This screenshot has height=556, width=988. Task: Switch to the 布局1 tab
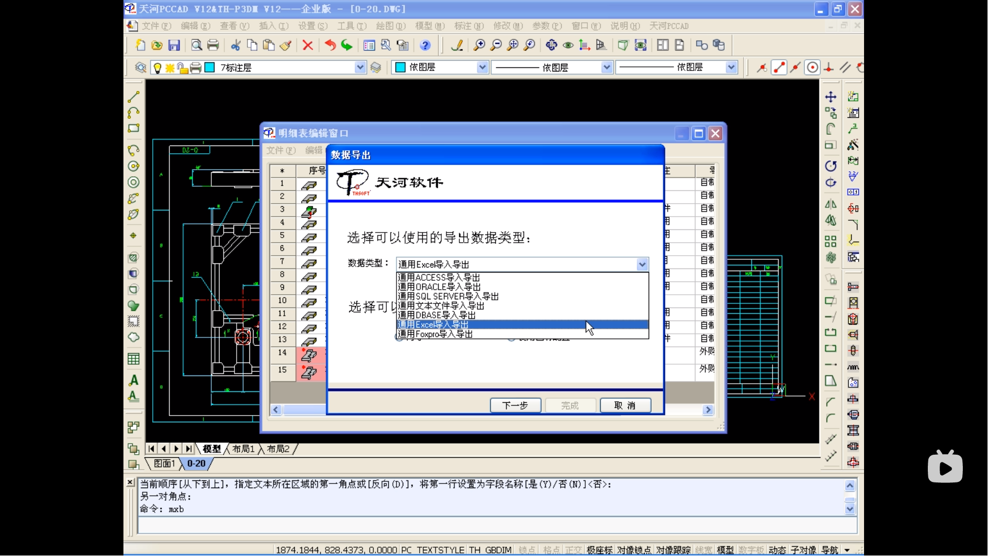coord(243,449)
